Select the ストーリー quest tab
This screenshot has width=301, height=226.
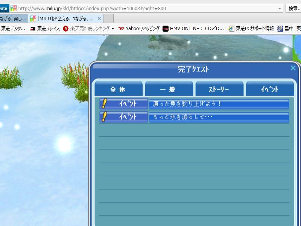[219, 89]
